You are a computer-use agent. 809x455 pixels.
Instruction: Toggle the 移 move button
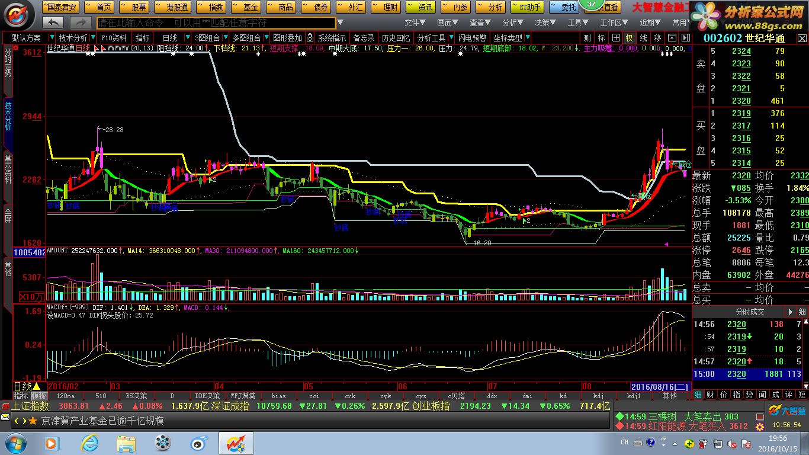point(657,38)
